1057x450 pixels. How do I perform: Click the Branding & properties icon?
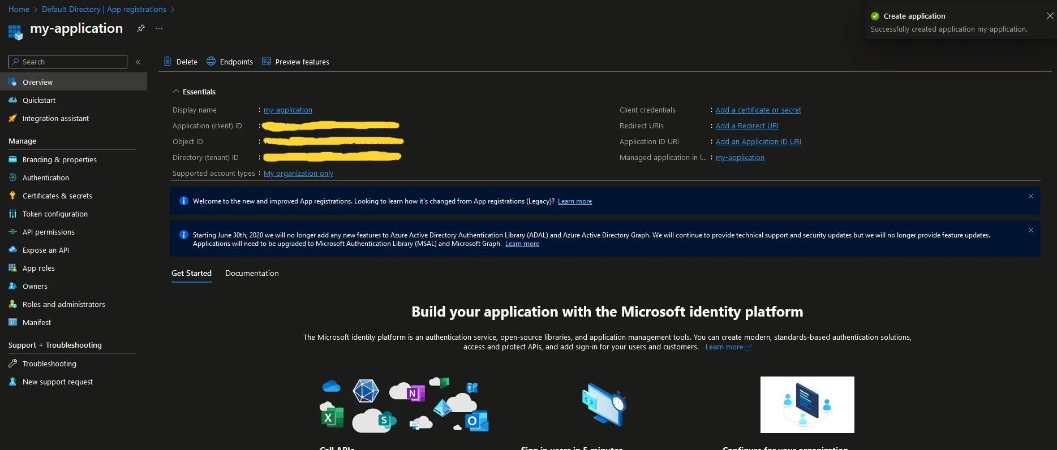tap(12, 159)
